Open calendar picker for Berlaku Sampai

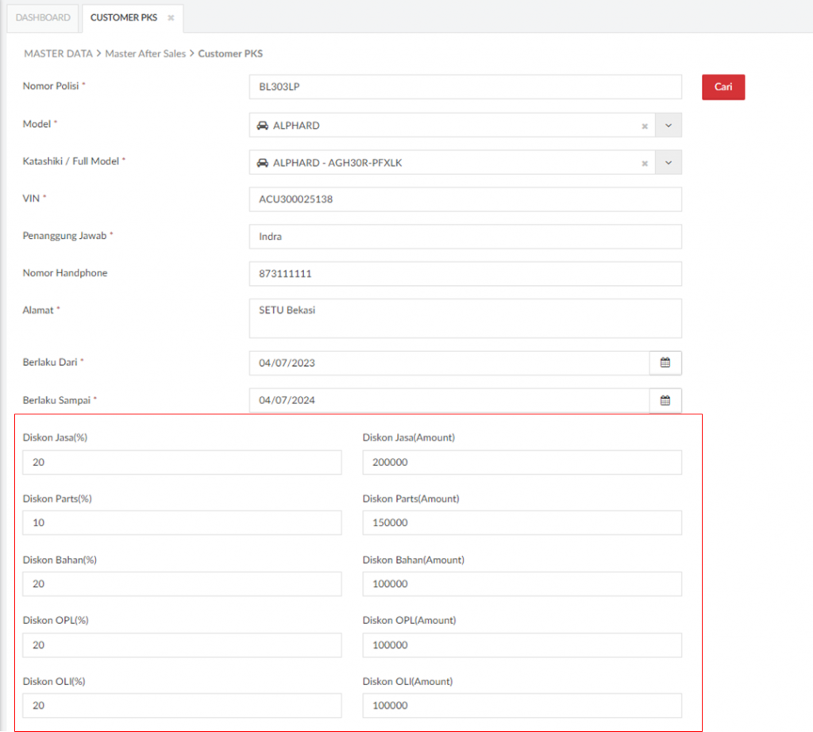665,400
